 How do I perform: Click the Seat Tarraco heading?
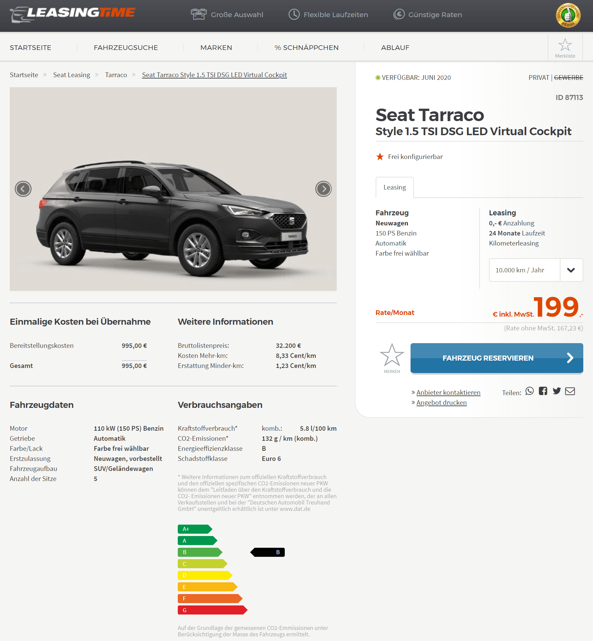tap(430, 115)
